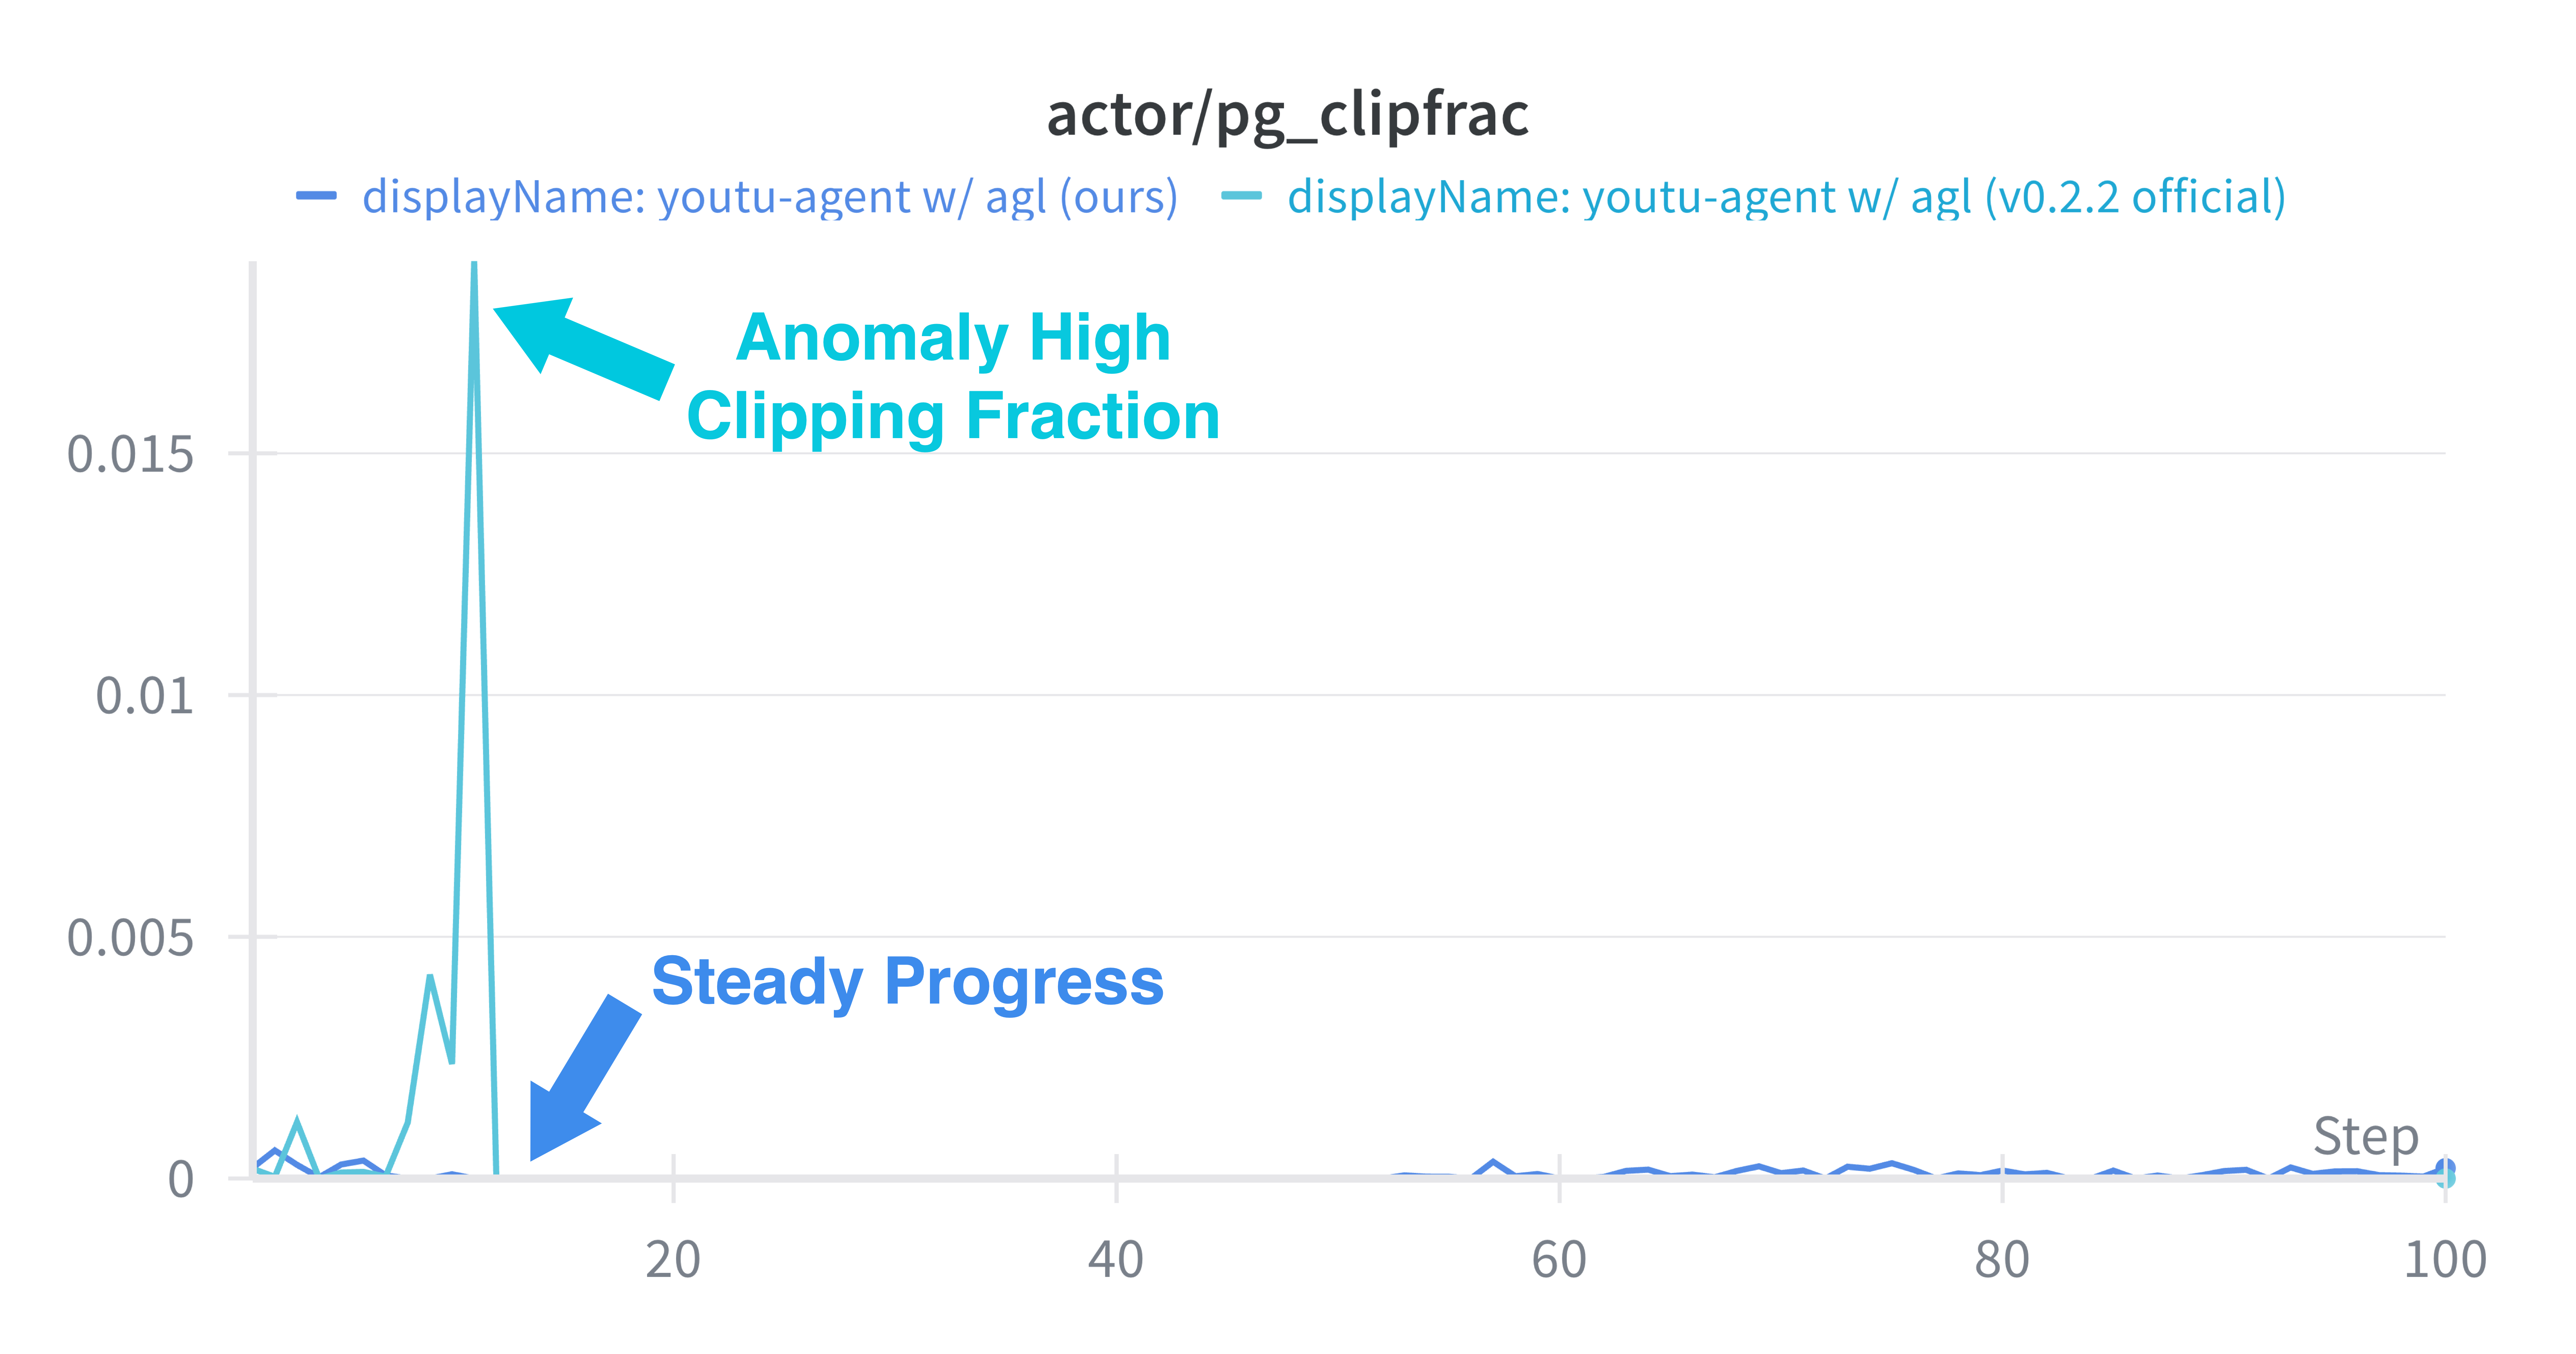Click the x-axis tick label 20

(673, 1259)
